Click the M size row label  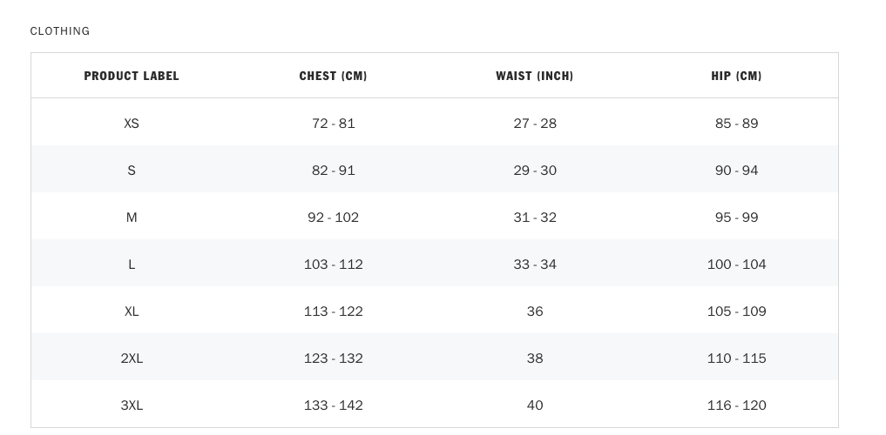click(132, 217)
